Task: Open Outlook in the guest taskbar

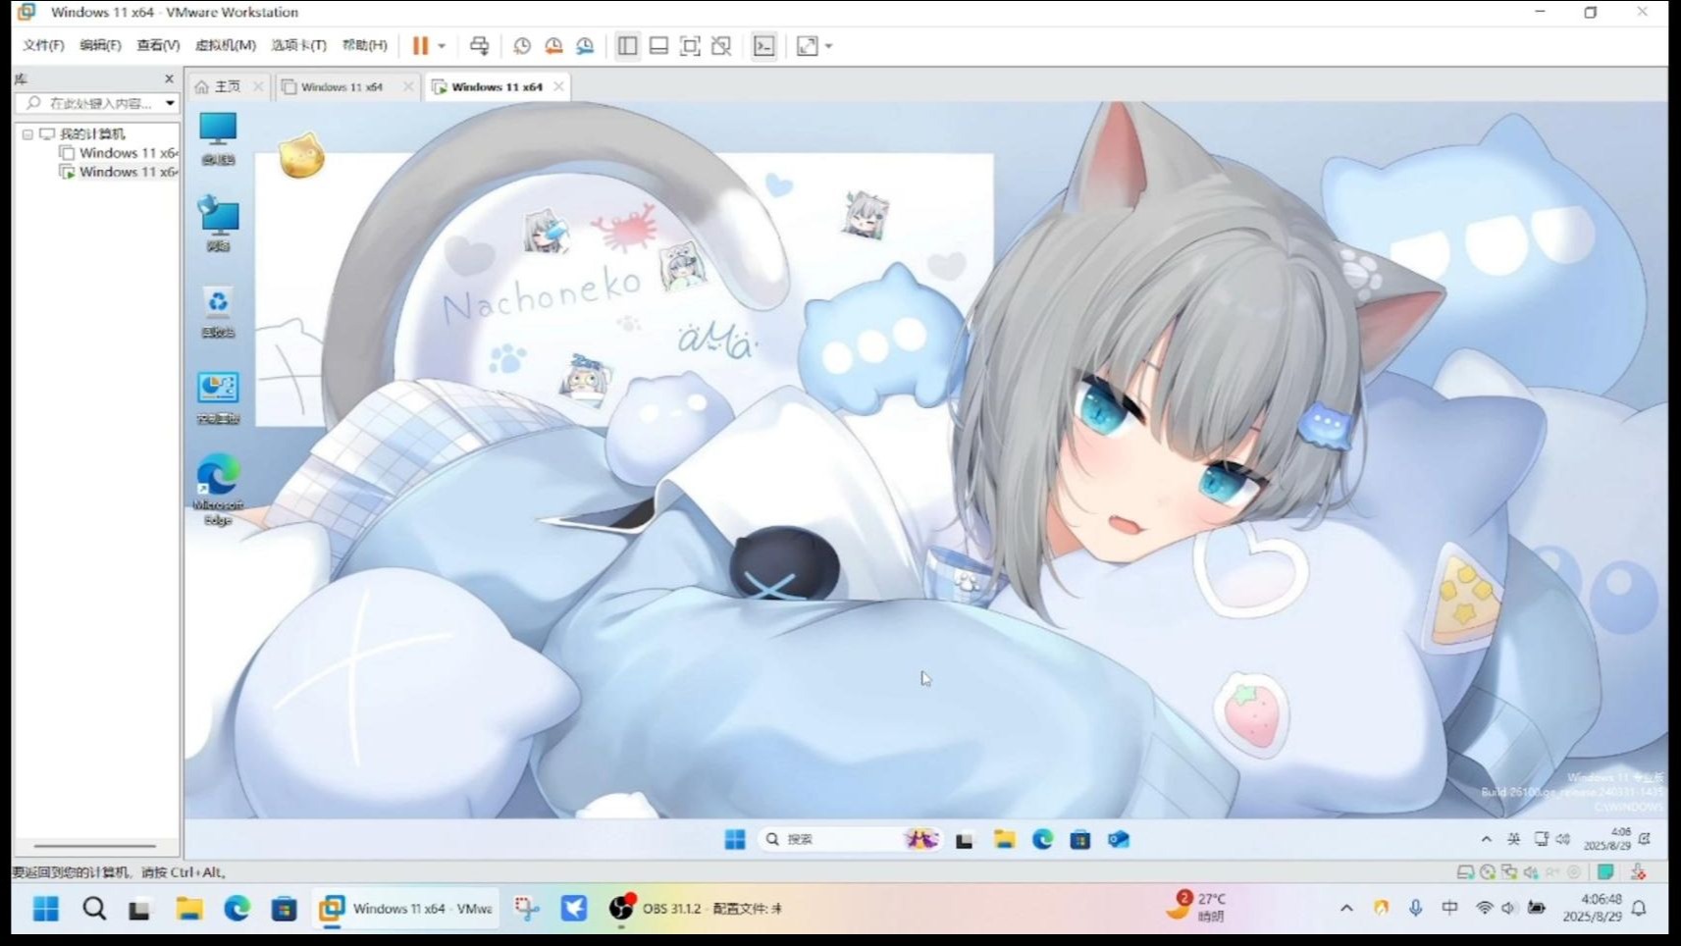Action: click(x=1119, y=839)
